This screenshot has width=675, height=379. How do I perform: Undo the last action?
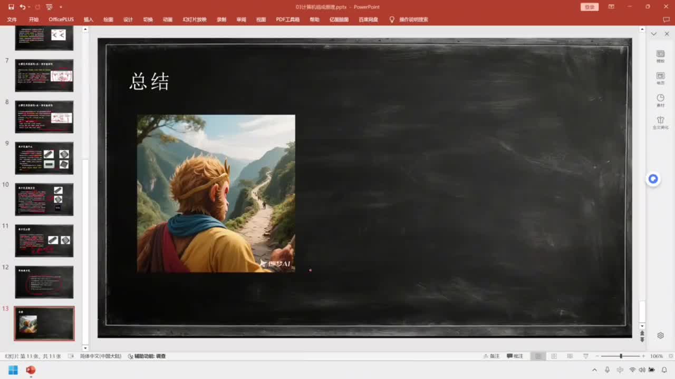pyautogui.click(x=22, y=7)
